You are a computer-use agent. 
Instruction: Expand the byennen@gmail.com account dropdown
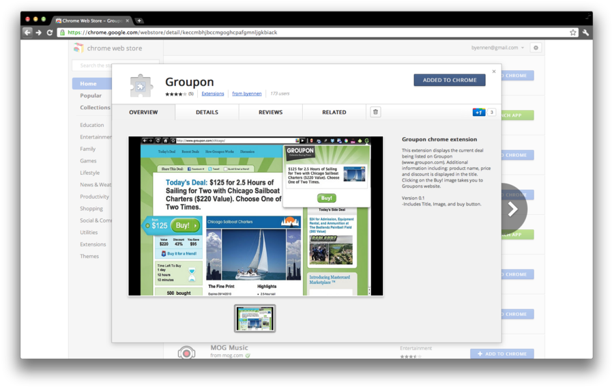[497, 48]
